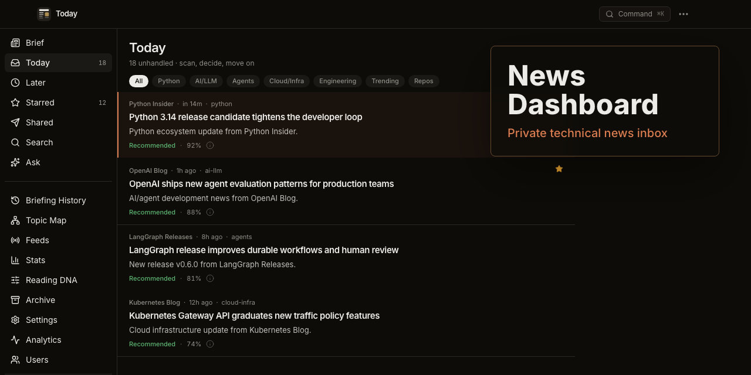
Task: Click the Starred count 12 badge
Action: pyautogui.click(x=103, y=103)
